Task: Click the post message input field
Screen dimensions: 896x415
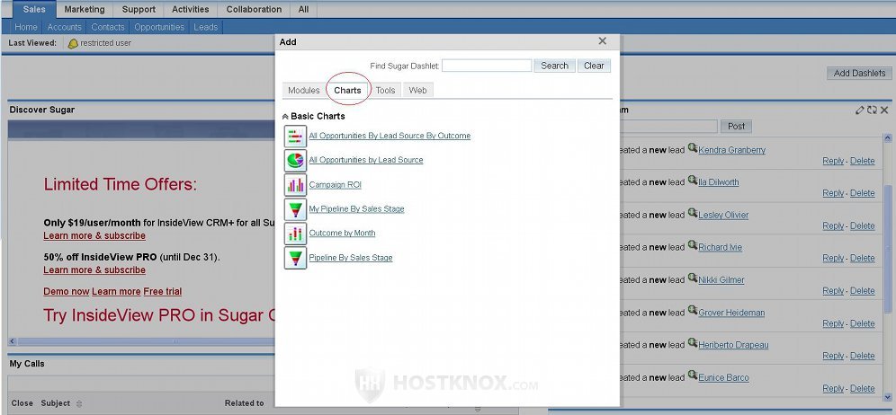Action: pos(668,126)
